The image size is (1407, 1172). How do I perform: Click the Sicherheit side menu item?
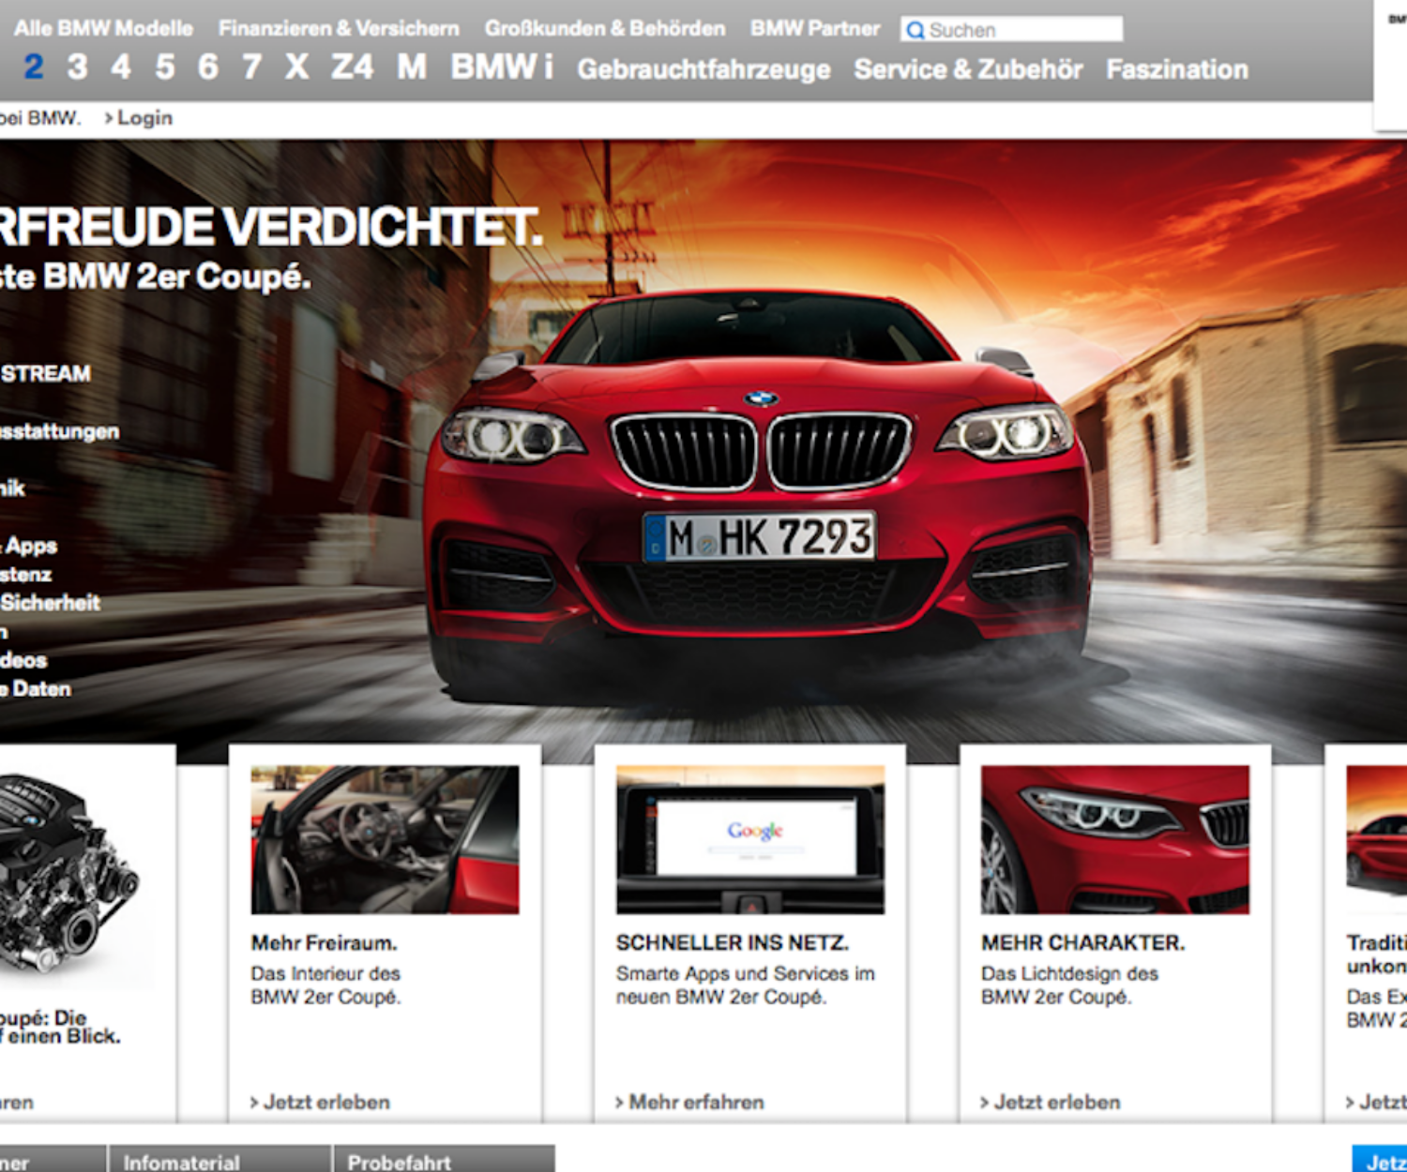click(x=50, y=603)
